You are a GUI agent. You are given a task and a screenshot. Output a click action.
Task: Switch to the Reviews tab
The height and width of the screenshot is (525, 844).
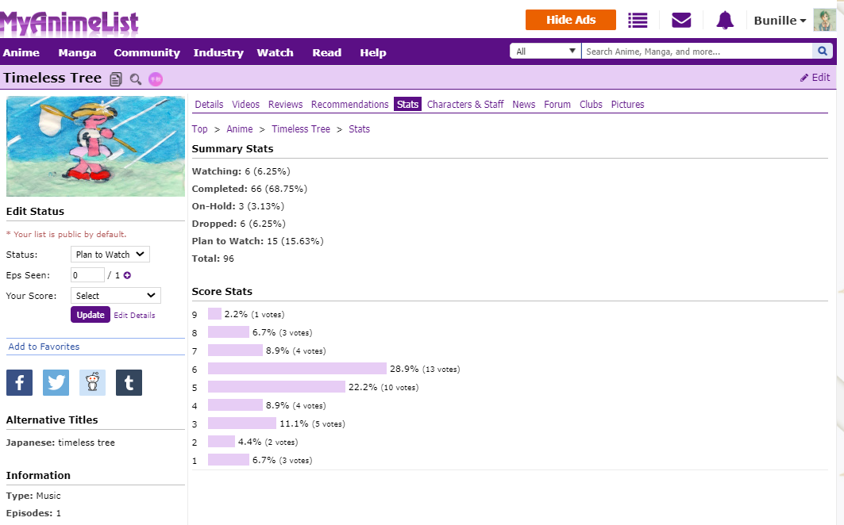(285, 105)
